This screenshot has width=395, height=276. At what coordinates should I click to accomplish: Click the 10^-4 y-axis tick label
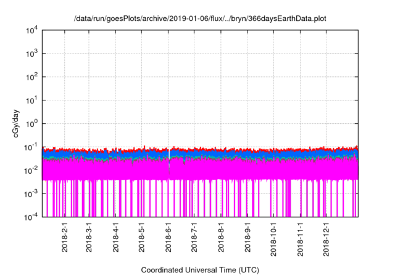(x=31, y=217)
